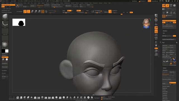
Task: Open the Help menu
Action: [109, 3]
